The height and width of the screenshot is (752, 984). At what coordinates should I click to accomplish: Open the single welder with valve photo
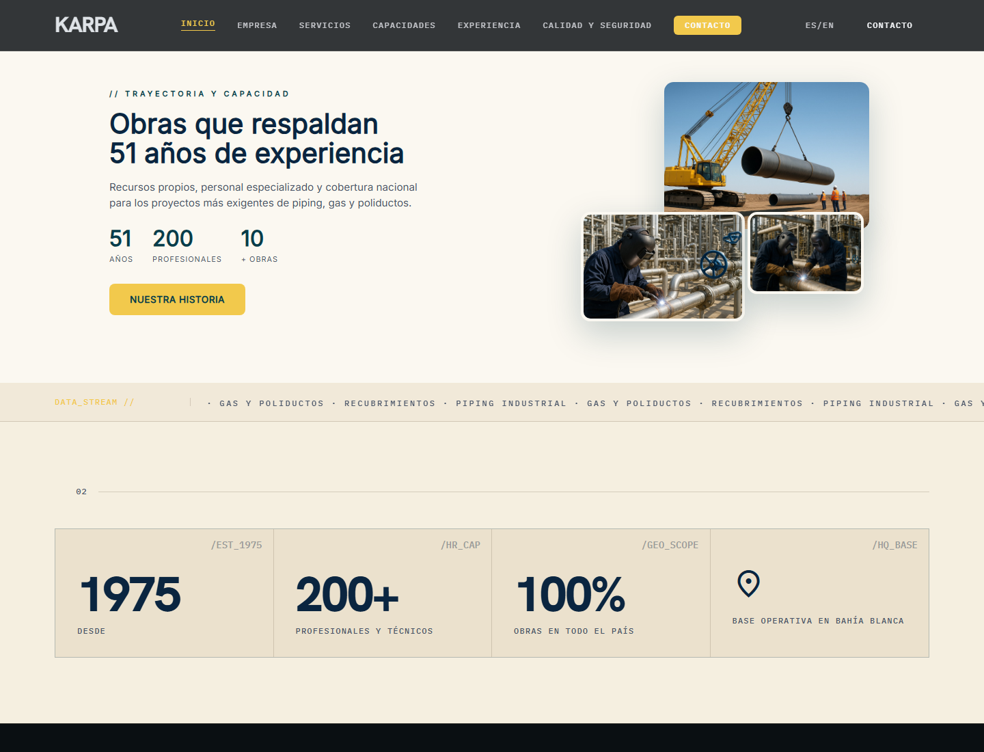[663, 267]
